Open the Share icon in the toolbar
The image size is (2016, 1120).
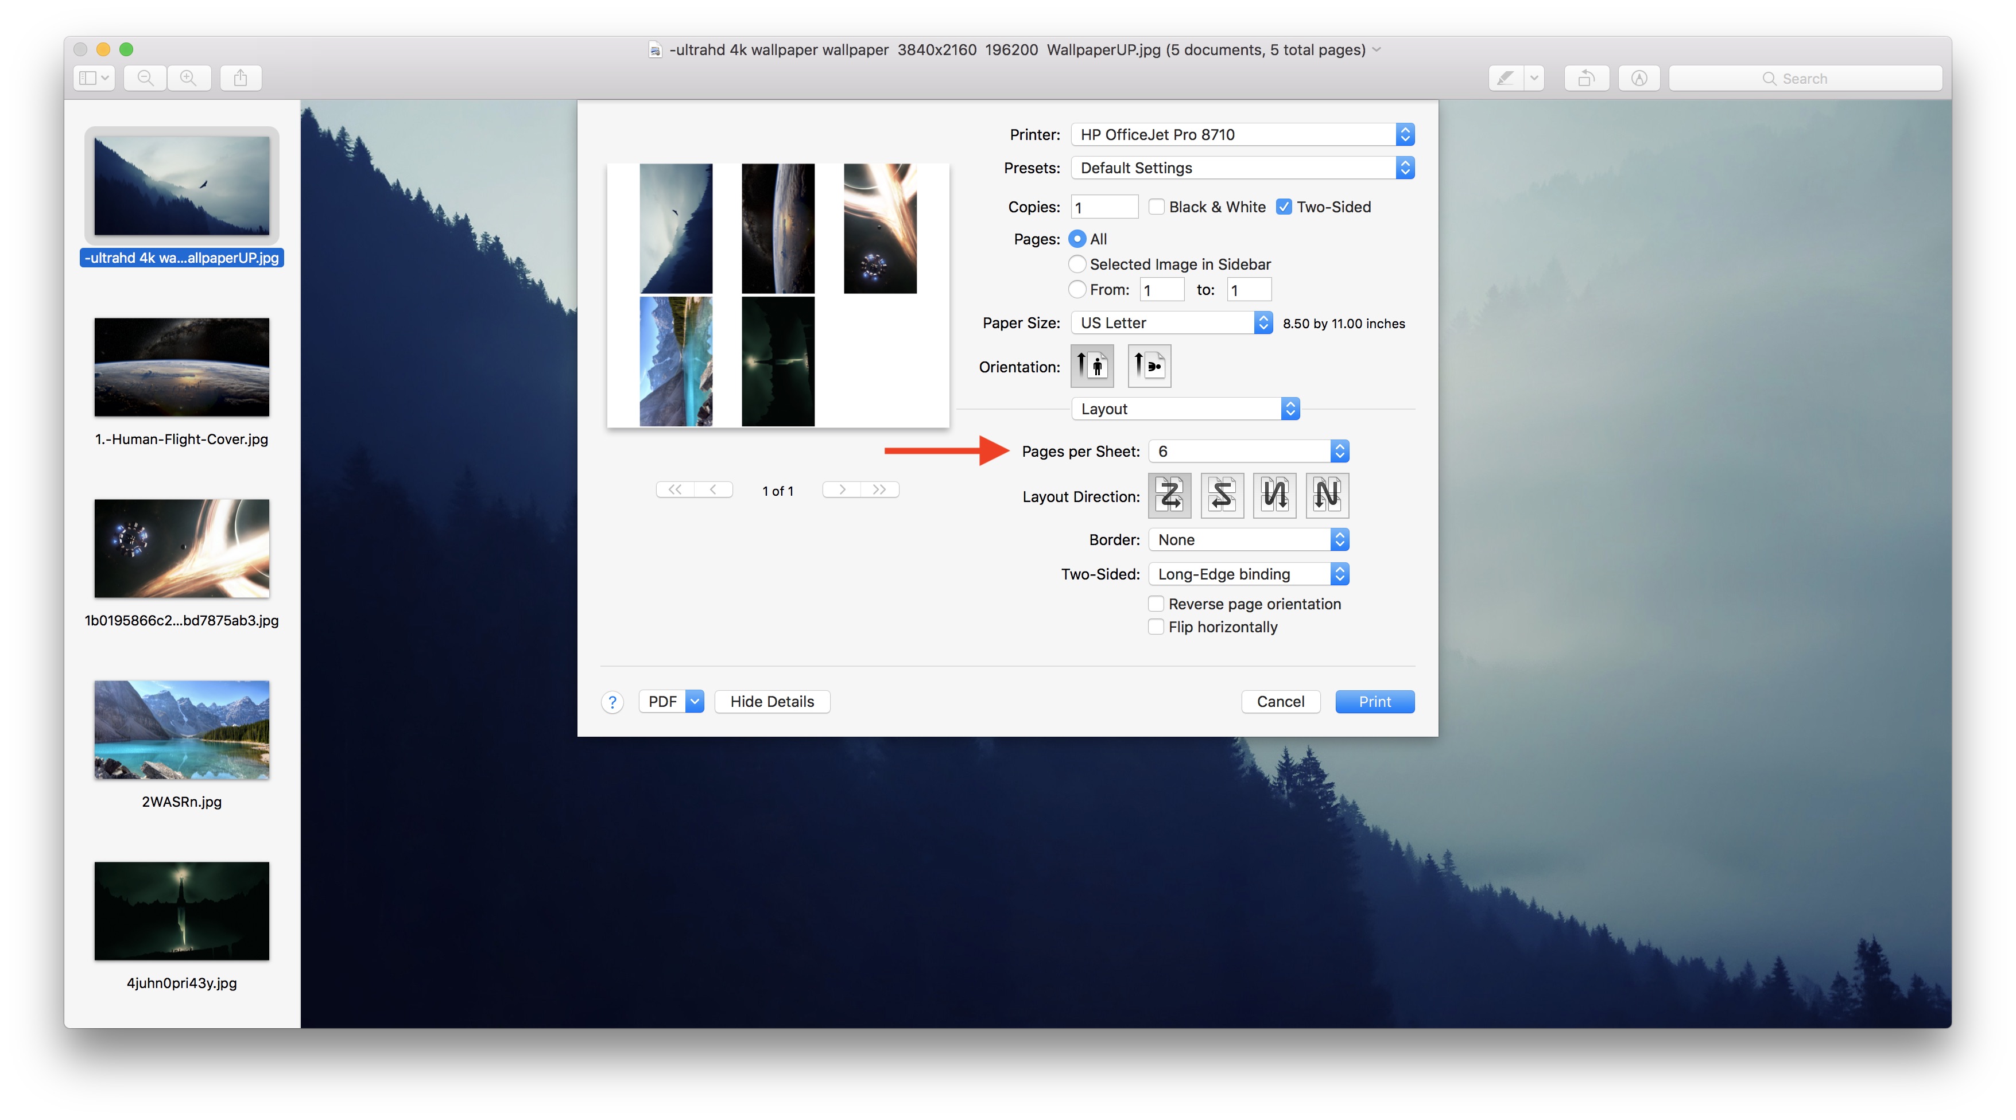tap(241, 77)
